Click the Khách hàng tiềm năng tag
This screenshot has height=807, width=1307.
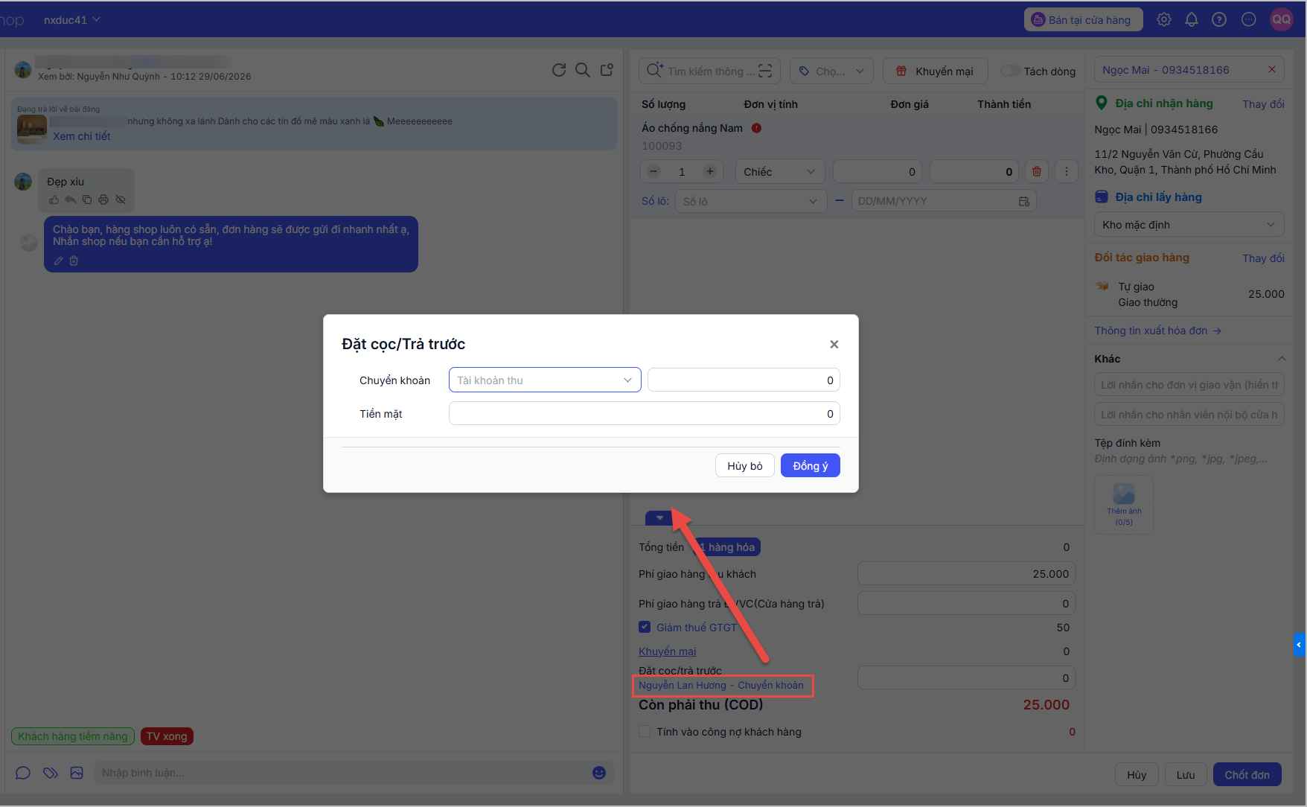click(73, 736)
